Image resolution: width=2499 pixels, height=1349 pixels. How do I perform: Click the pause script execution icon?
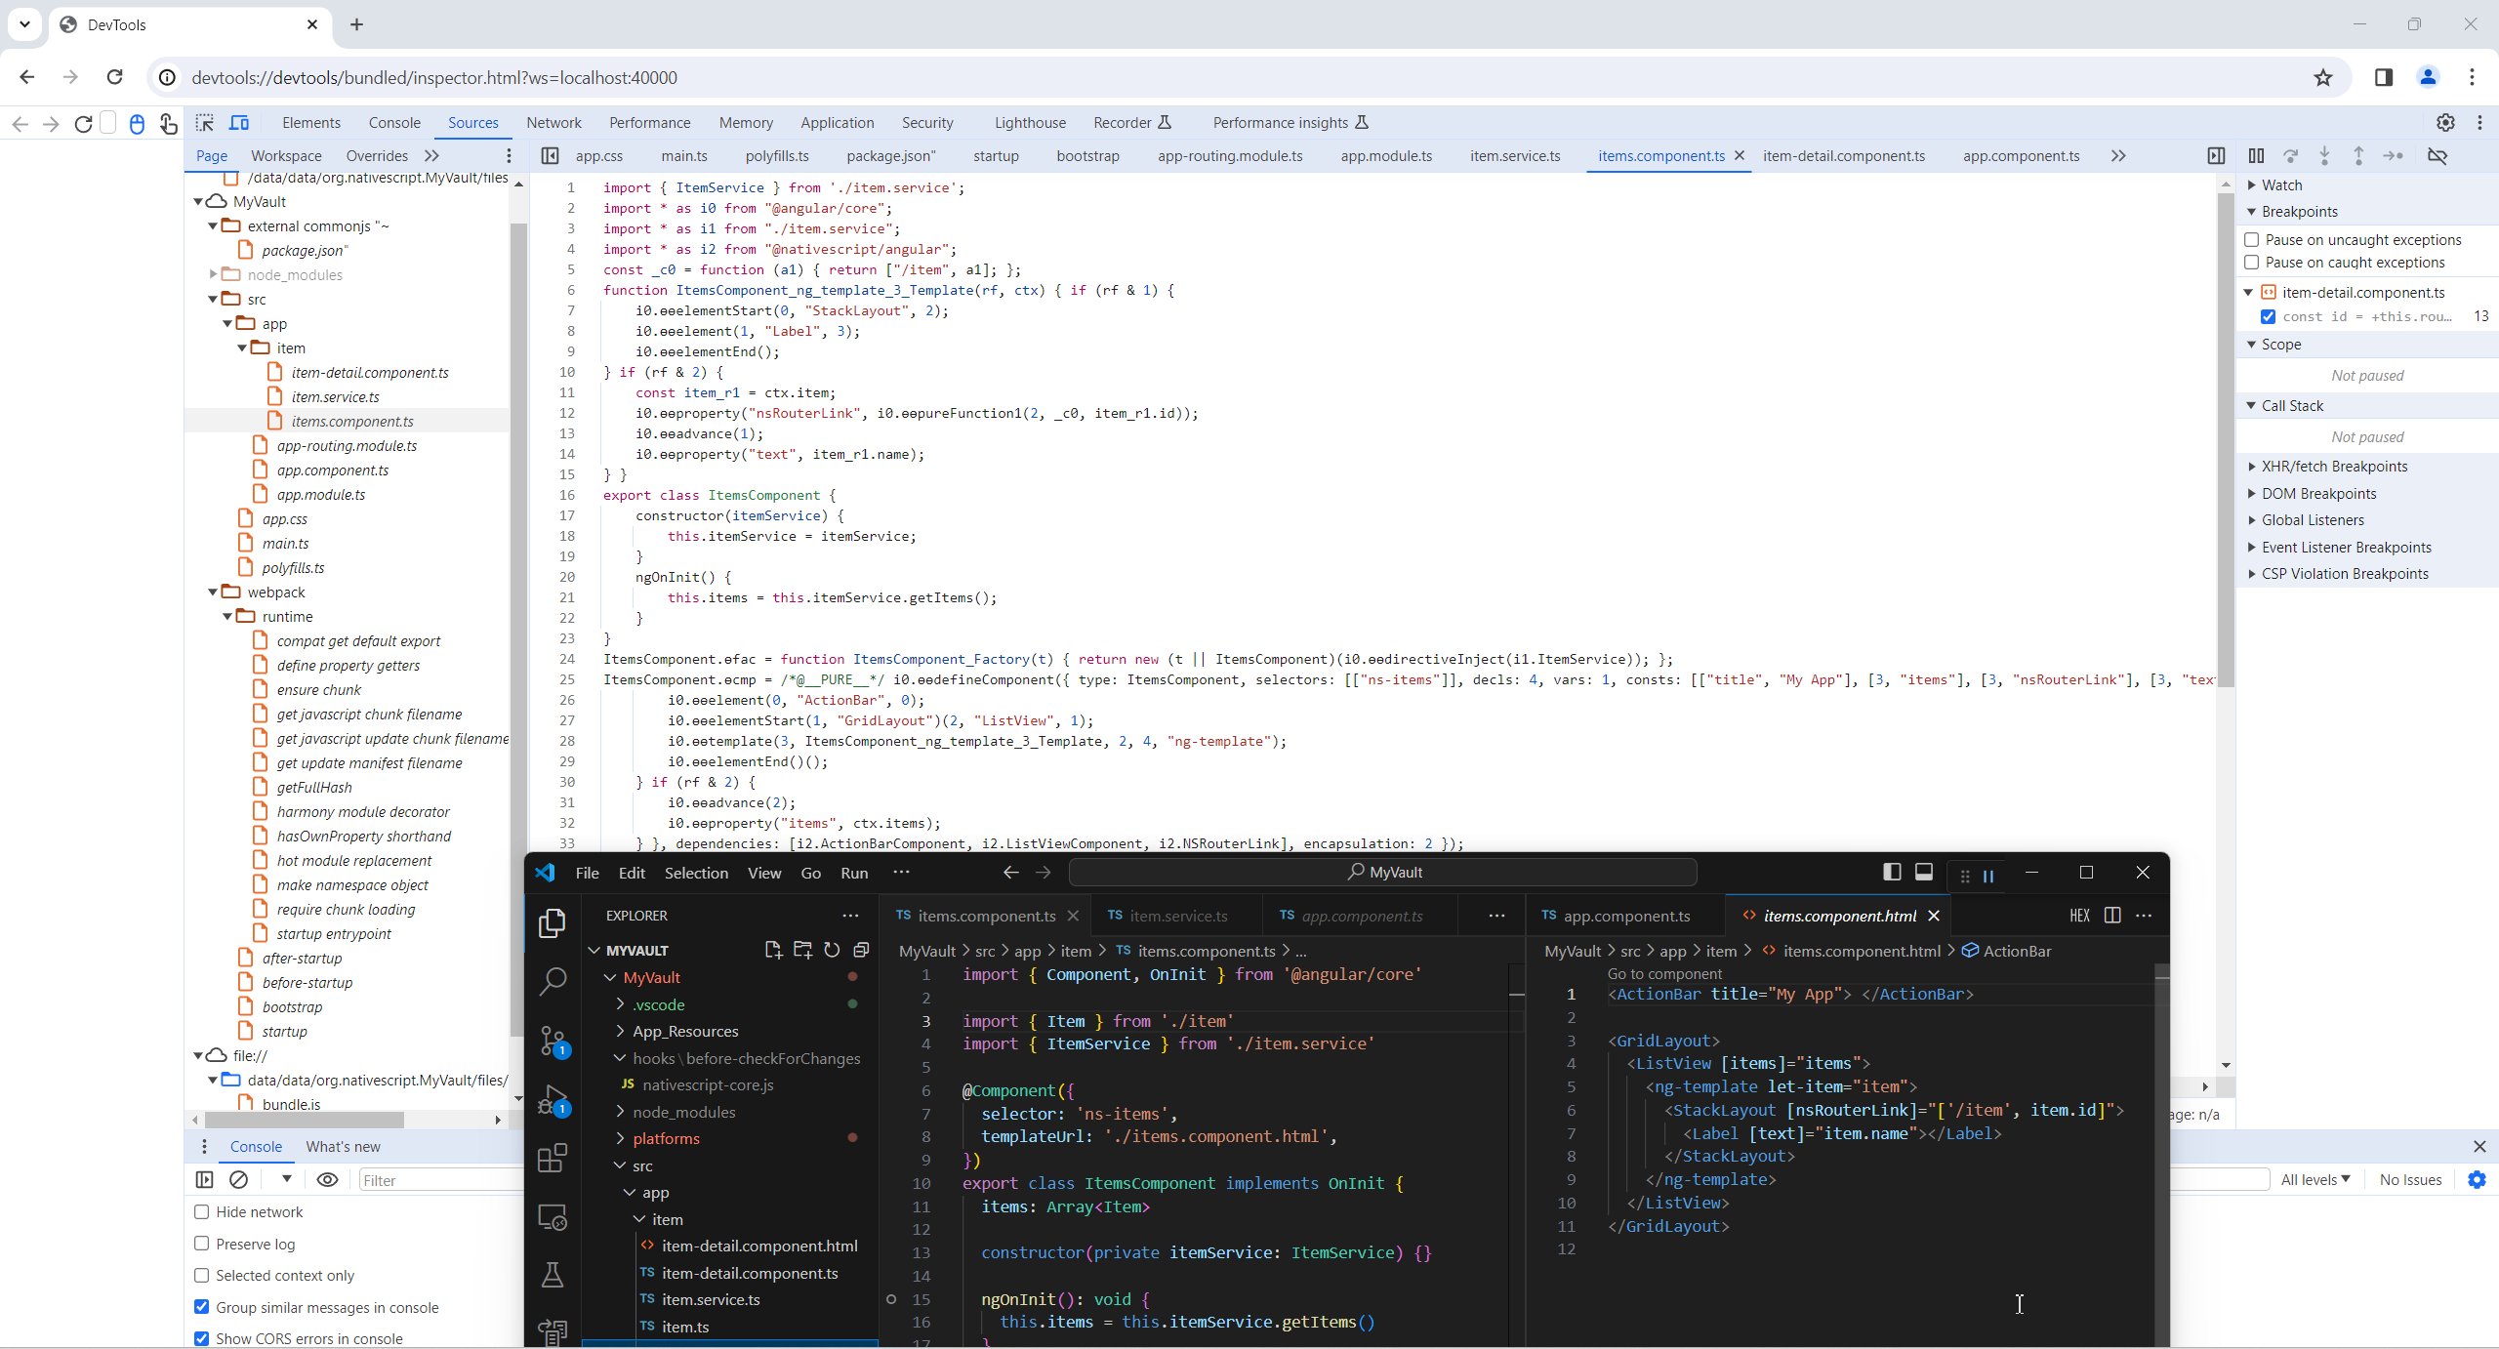coord(2256,156)
